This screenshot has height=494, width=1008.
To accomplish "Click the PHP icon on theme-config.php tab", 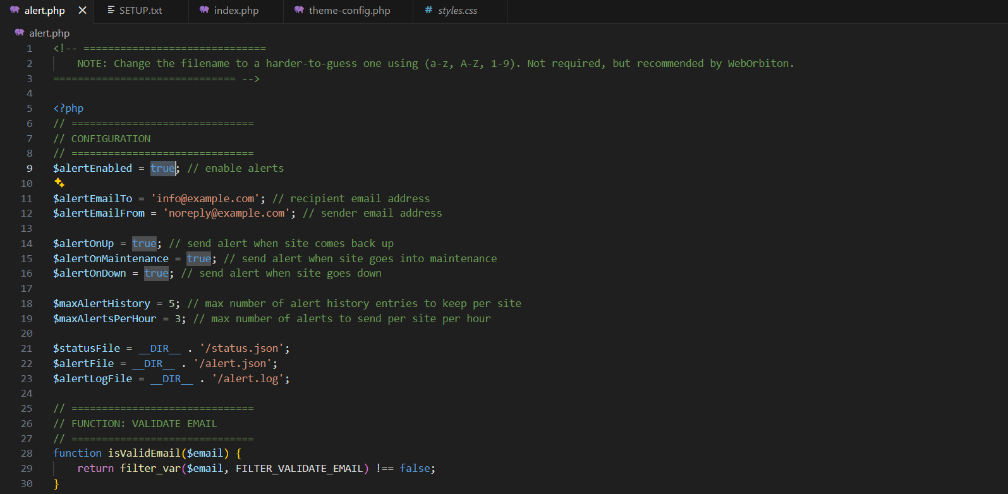I will [x=299, y=10].
